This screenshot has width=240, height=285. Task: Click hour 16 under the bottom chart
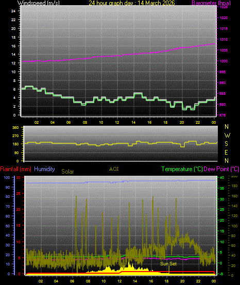pyautogui.click(x=151, y=281)
